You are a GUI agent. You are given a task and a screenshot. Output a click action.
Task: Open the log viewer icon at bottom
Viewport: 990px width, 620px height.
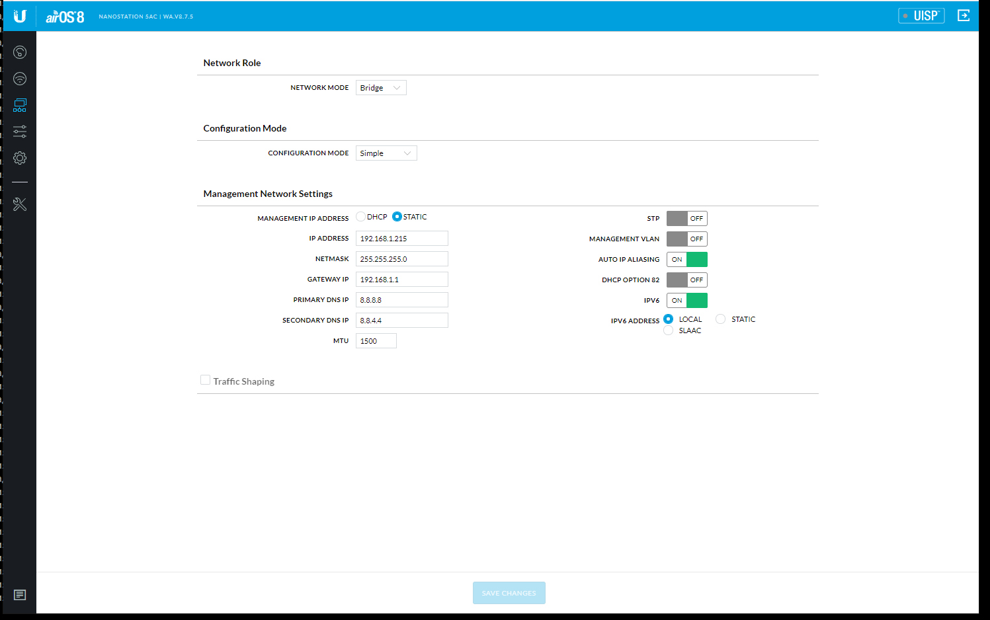pyautogui.click(x=20, y=595)
